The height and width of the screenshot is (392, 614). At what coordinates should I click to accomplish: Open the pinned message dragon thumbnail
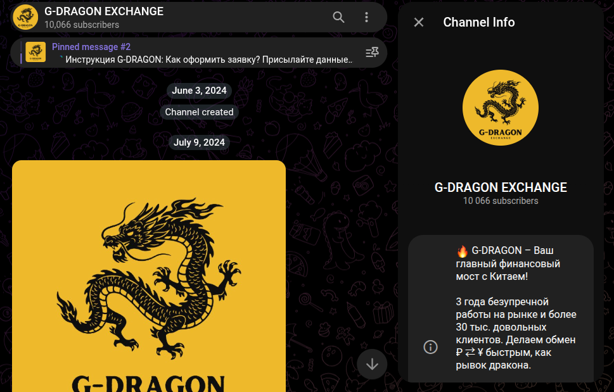point(35,52)
